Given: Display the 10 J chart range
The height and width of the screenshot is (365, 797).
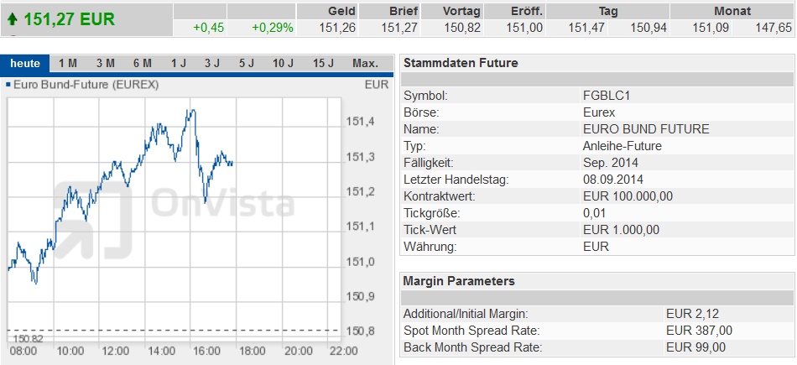Looking at the screenshot, I should click(284, 64).
